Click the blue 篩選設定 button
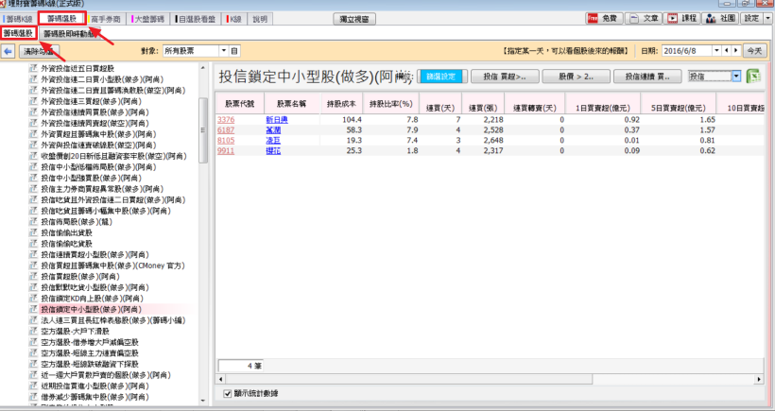This screenshot has height=411, width=775. click(441, 77)
